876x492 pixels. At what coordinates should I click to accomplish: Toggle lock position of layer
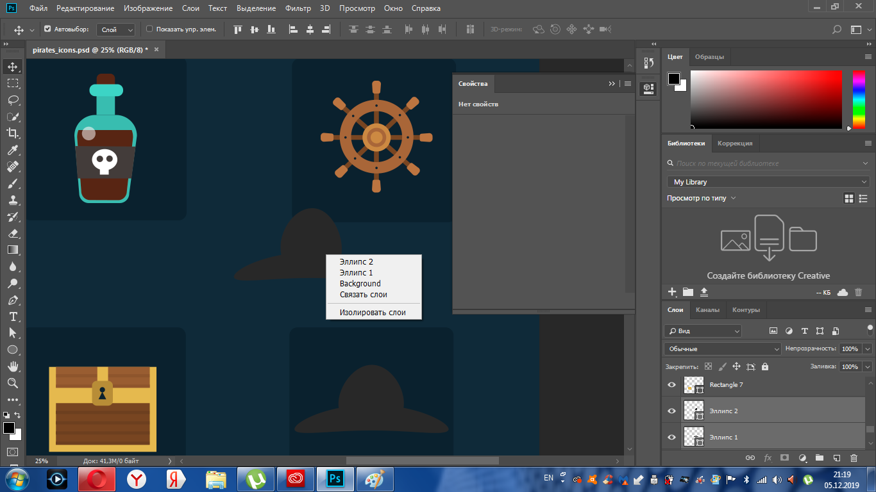click(x=736, y=366)
